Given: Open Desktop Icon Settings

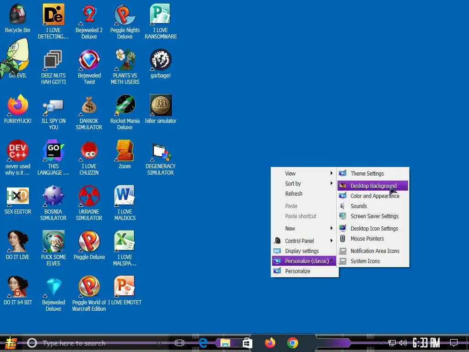Looking at the screenshot, I should [x=373, y=228].
